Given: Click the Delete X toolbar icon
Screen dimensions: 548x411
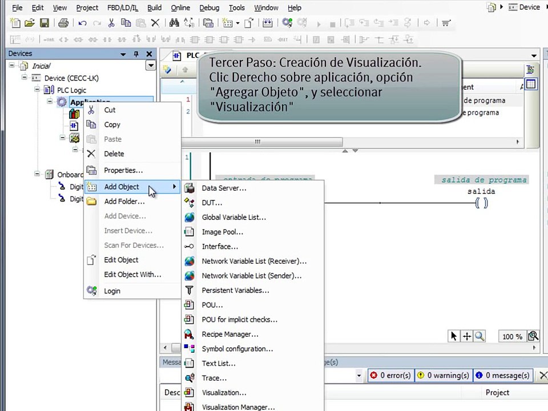Looking at the screenshot, I should pos(155,23).
